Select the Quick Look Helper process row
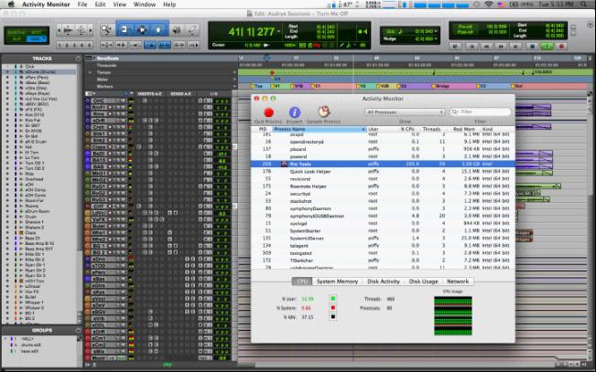This screenshot has height=372, width=596. [383, 172]
